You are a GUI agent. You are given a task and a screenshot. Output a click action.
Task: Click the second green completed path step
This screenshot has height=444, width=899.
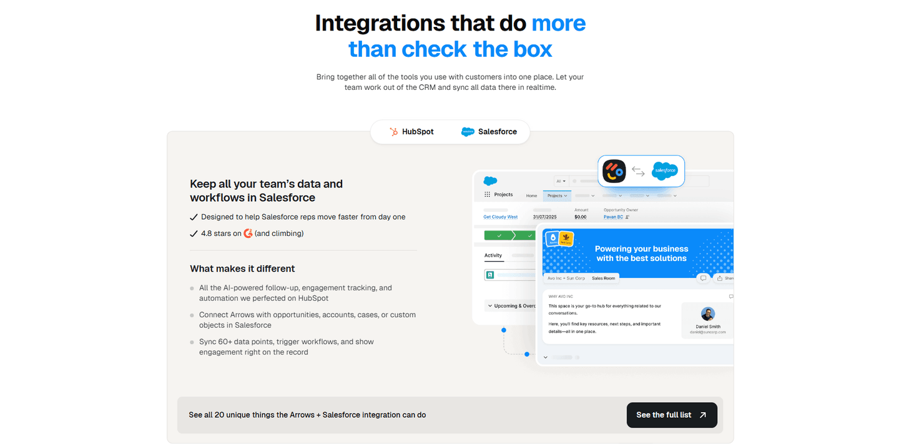[525, 235]
